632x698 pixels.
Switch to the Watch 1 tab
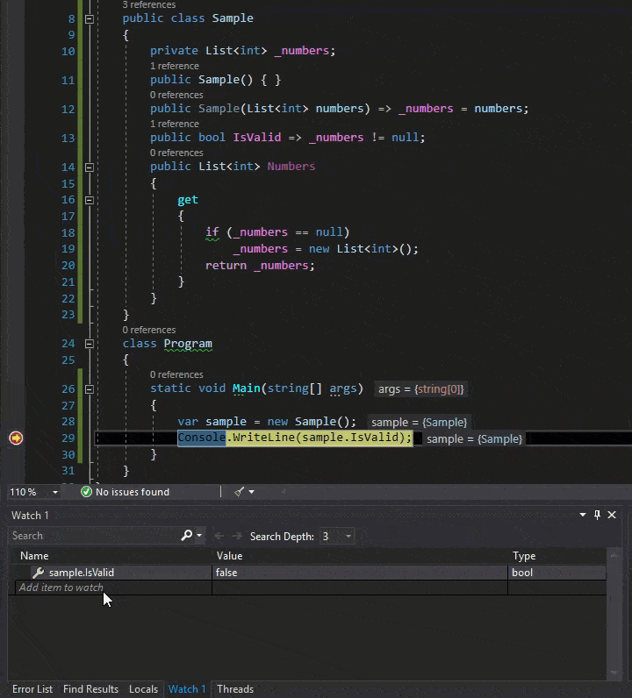coord(187,689)
